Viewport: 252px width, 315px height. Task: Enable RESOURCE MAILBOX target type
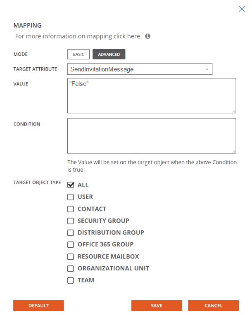pos(71,256)
